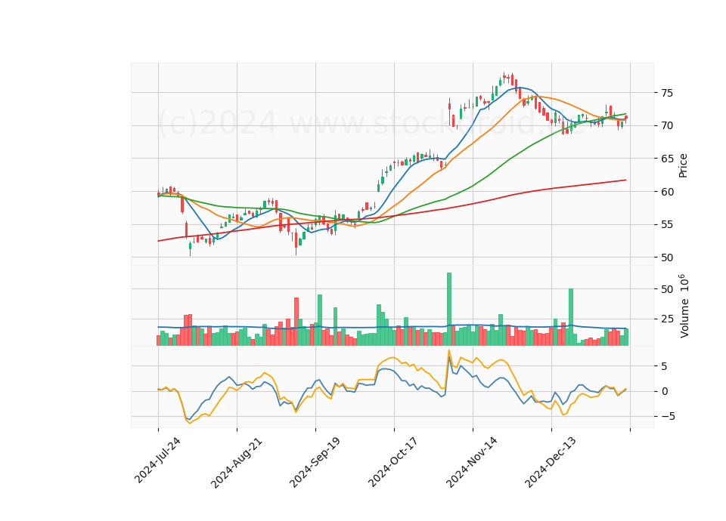Click the 75 price axis value

coord(667,93)
